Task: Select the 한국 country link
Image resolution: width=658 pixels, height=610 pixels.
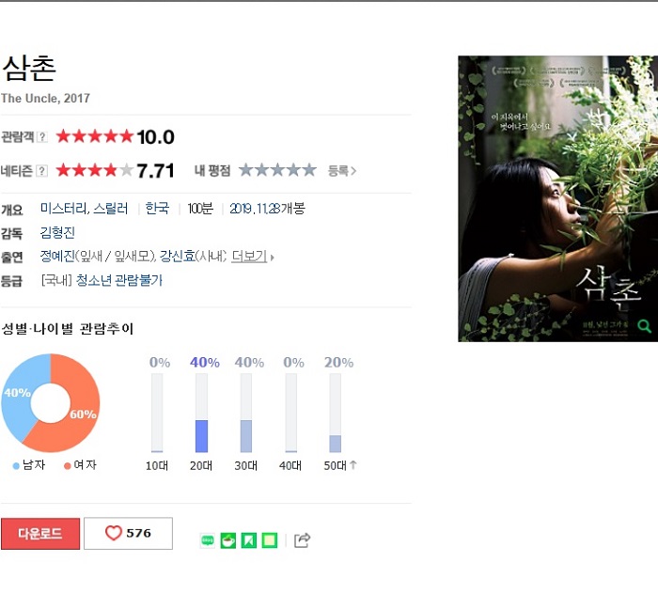Action: (157, 208)
